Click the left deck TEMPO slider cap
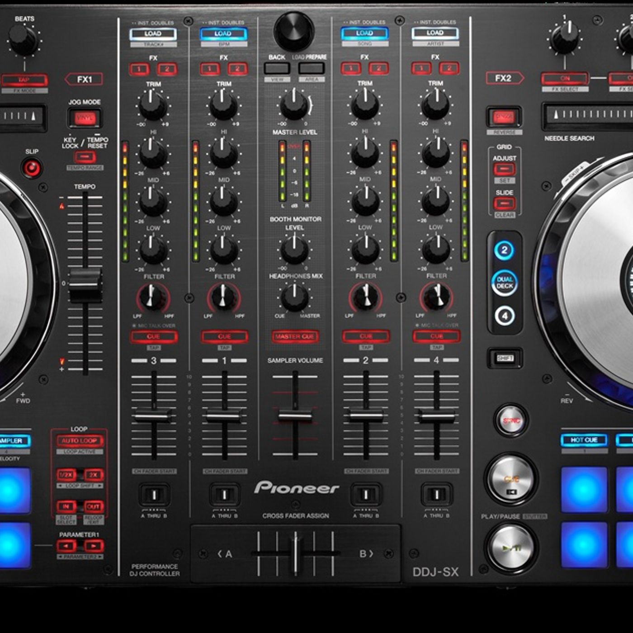Image resolution: width=633 pixels, height=633 pixels. (85, 285)
